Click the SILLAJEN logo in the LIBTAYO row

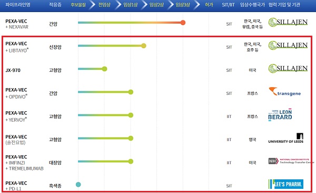288,45
